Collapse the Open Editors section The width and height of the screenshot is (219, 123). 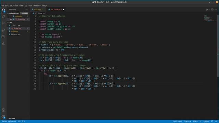pyautogui.click(x=18, y=13)
